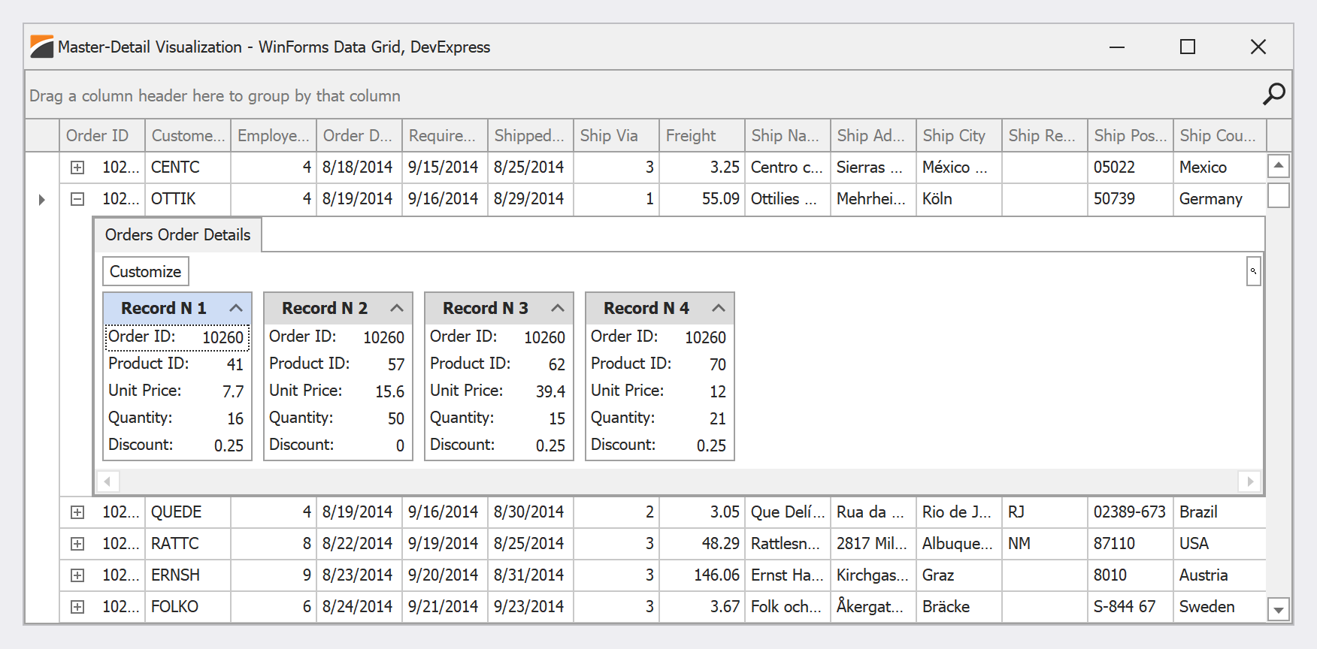Collapse the Record N 1 card
Viewport: 1317px width, 649px height.
[236, 308]
